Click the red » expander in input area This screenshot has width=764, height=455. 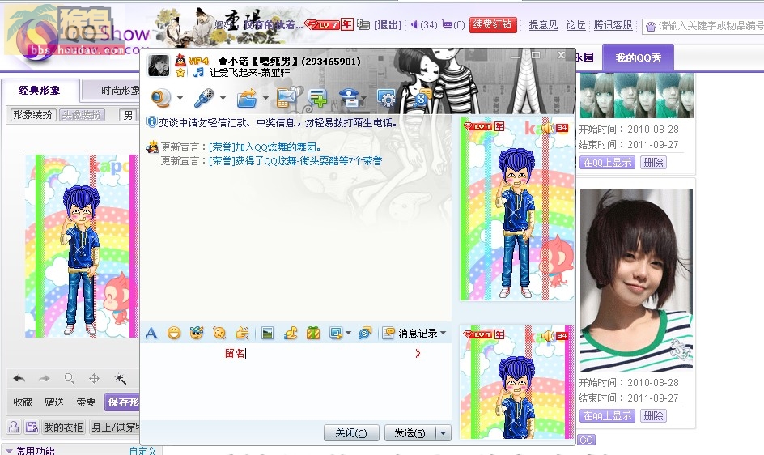point(418,354)
